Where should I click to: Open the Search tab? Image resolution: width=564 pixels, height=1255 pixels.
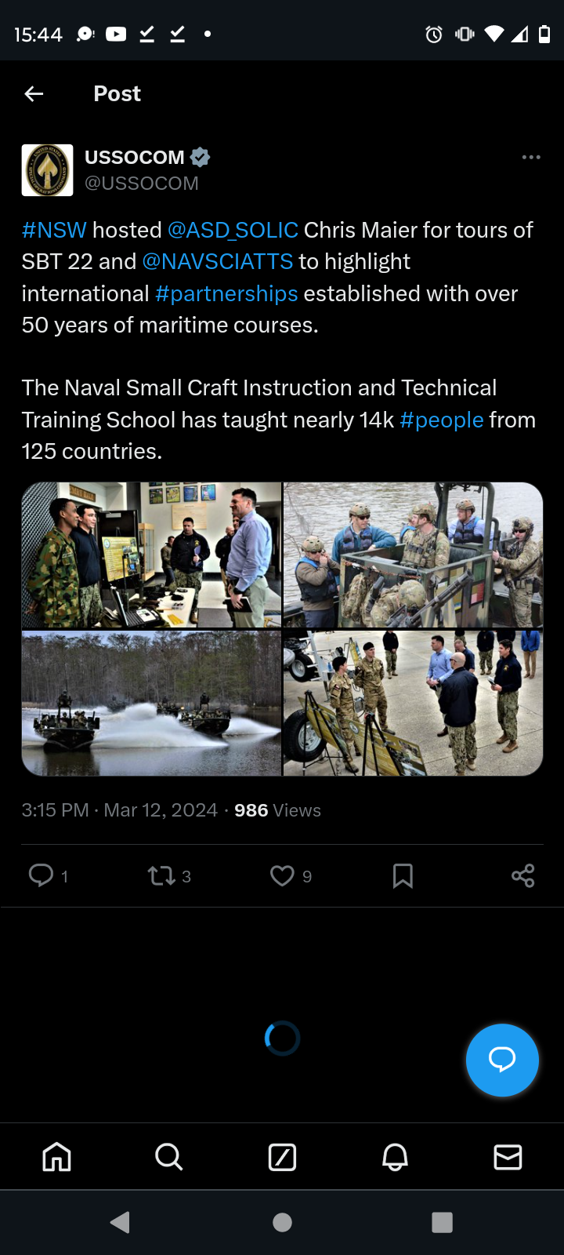tap(169, 1156)
